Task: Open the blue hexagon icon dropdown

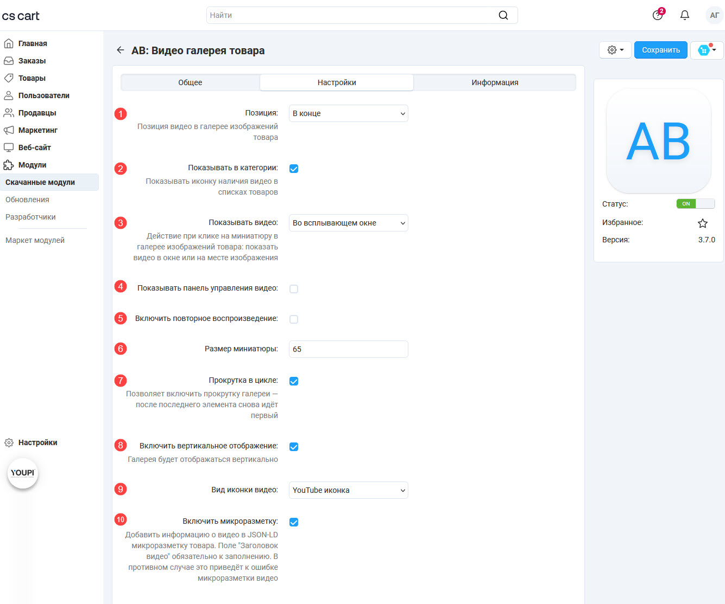Action: [707, 50]
